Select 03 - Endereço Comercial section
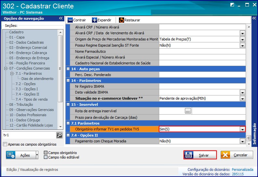Image resolution: width=258 pixels, height=177 pixels. pyautogui.click(x=28, y=48)
